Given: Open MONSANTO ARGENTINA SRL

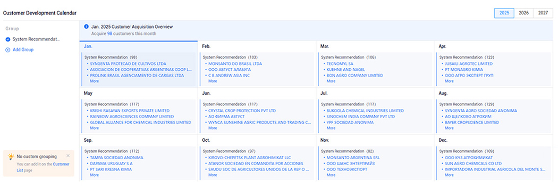Looking at the screenshot, I should (353, 158).
